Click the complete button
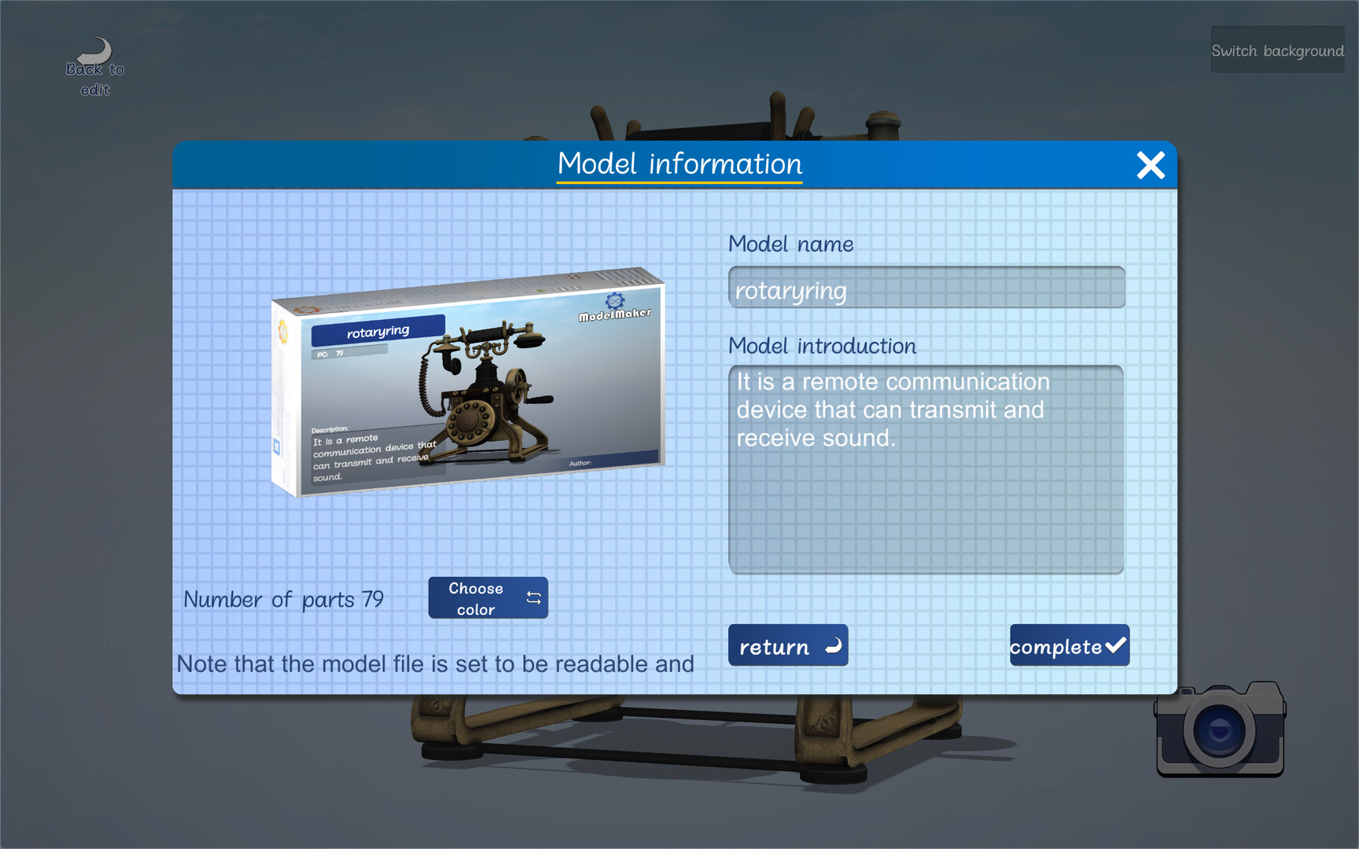This screenshot has height=849, width=1359. [x=1070, y=645]
